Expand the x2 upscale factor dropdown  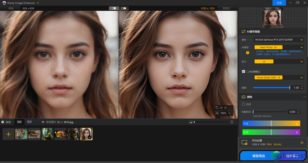click(279, 62)
